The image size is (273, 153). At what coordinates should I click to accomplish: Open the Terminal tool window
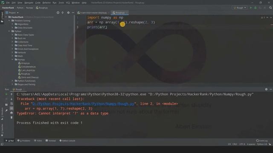point(51,141)
